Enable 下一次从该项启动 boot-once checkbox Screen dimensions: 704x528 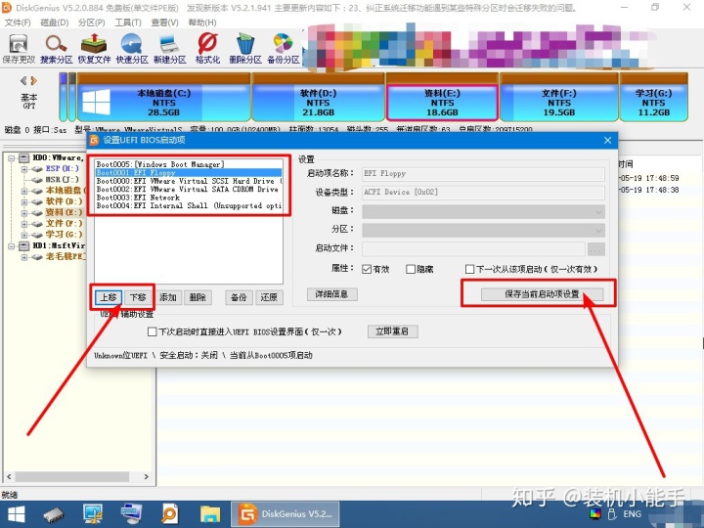(469, 269)
